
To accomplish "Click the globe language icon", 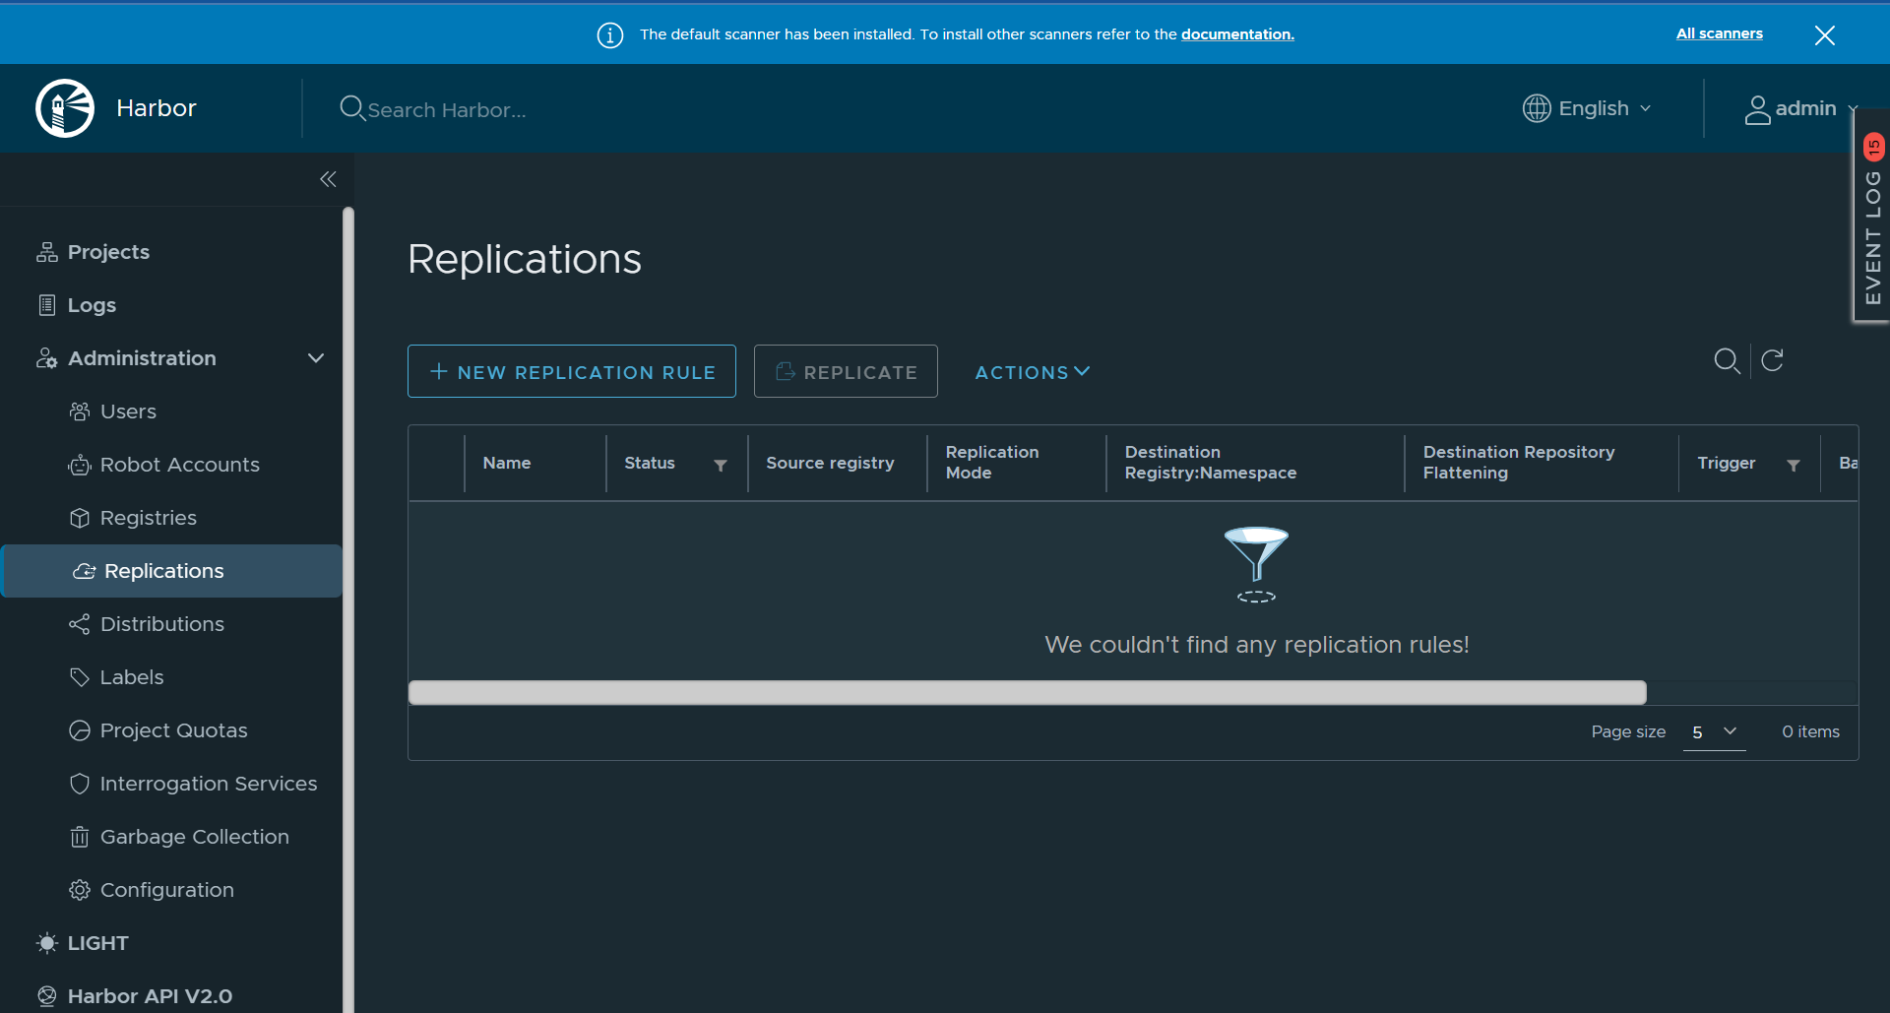I will coord(1537,108).
